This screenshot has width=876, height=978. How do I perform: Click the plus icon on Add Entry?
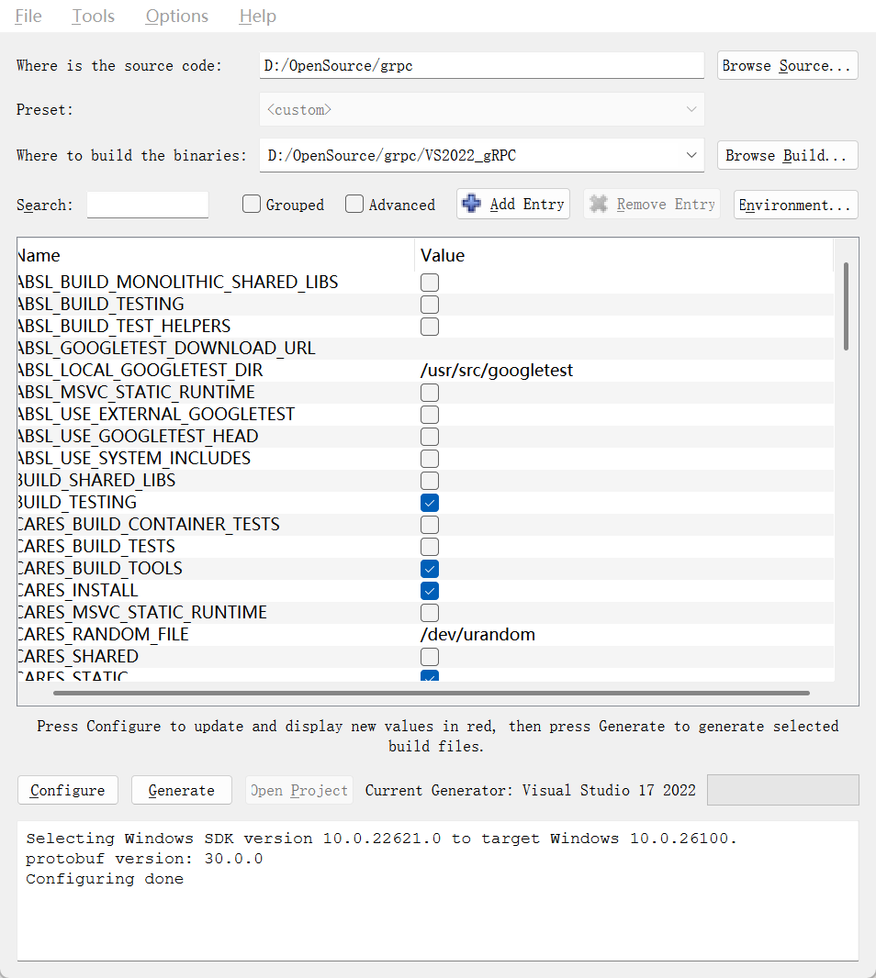[x=472, y=204]
